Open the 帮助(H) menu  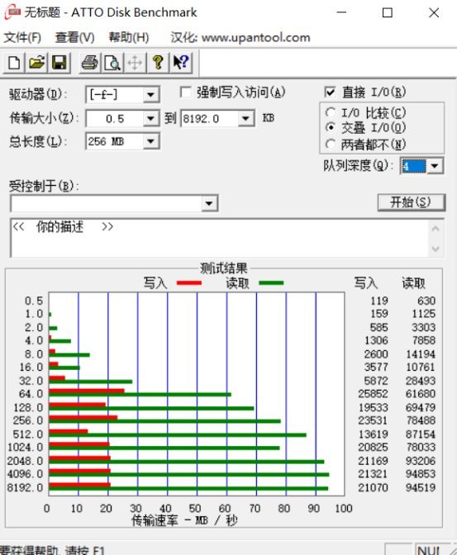point(129,37)
